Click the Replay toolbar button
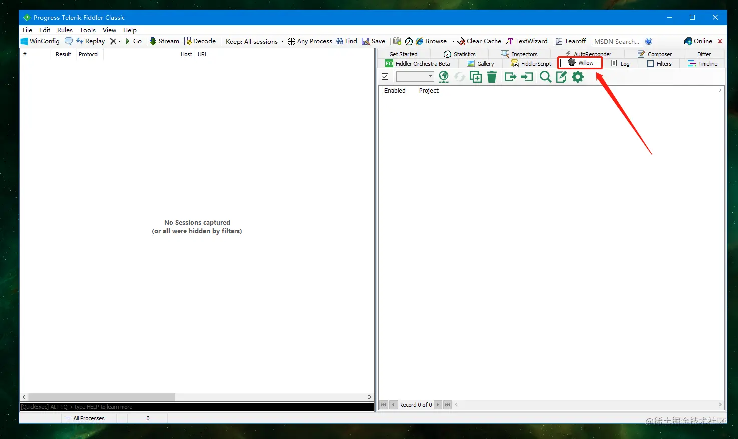The image size is (738, 439). pyautogui.click(x=91, y=41)
